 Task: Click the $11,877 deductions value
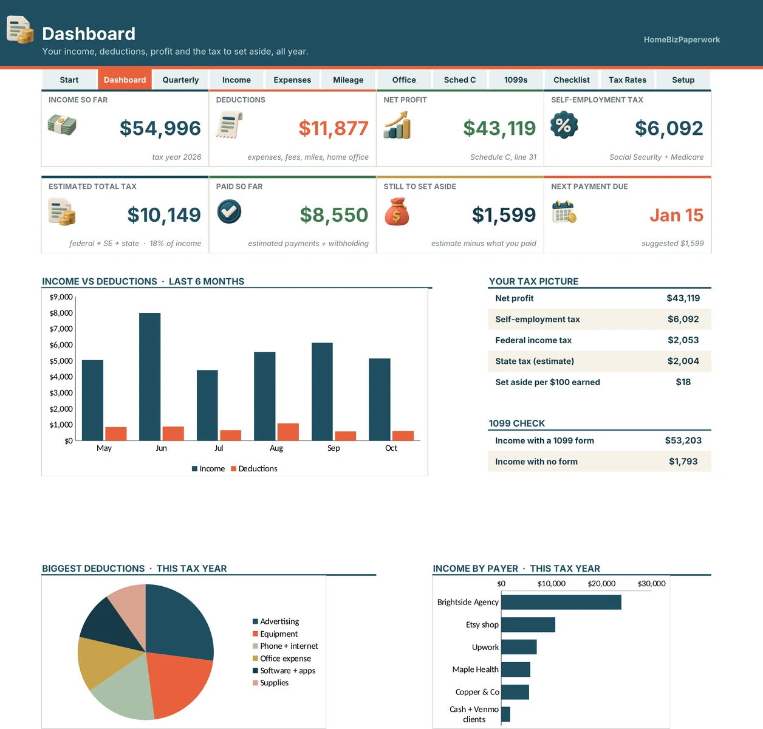334,128
